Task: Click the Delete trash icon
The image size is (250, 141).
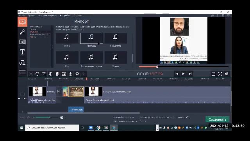Action: click(x=57, y=74)
